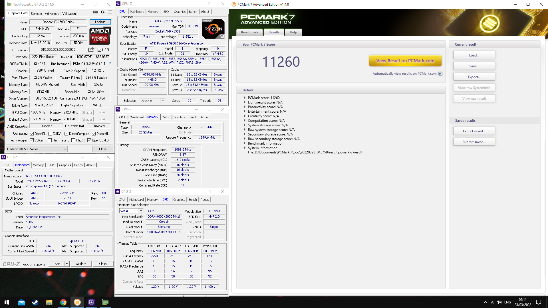Open the clock showing 05:11 23/03/2022
This screenshot has height=308, width=548.
pyautogui.click(x=523, y=302)
